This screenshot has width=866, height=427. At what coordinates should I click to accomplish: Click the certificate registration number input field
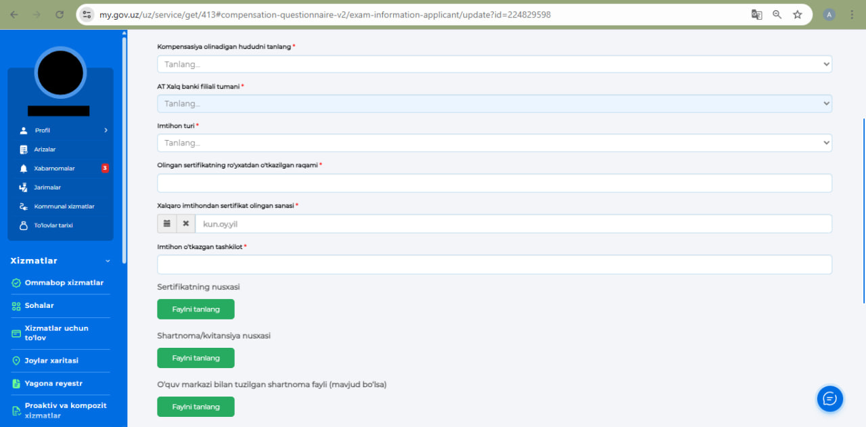(494, 183)
